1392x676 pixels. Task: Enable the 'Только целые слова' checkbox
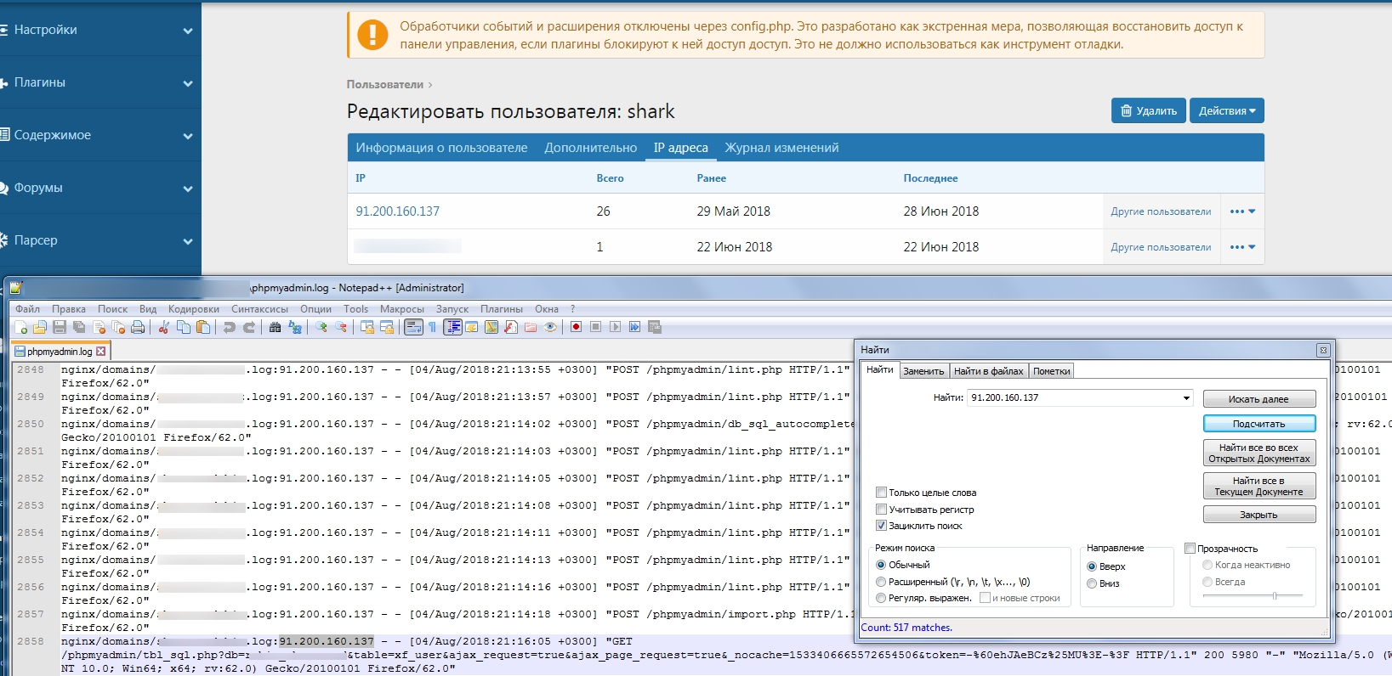point(882,493)
